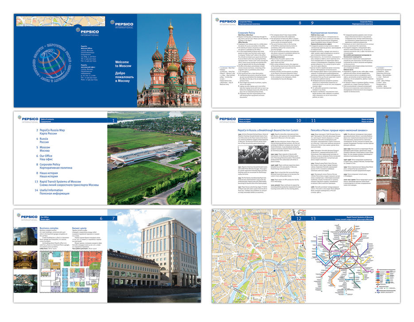Open the Kremlin tower photo on page 11

point(388,158)
